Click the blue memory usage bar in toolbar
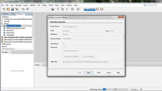This screenshot has height=91, width=162. pos(90,9)
